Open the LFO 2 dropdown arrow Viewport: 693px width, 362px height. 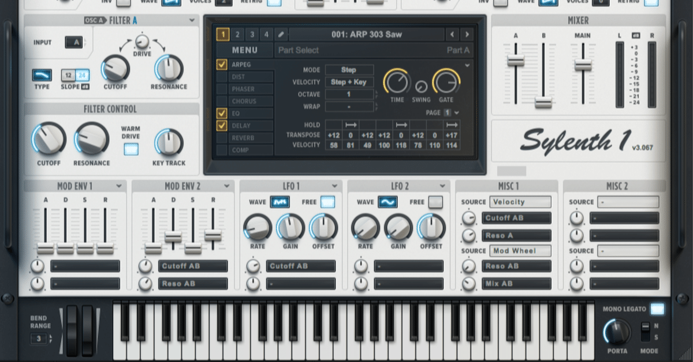tap(442, 186)
